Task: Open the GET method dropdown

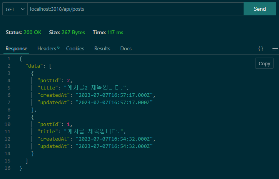Action: (x=15, y=9)
